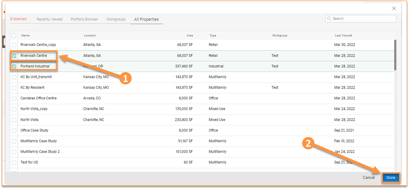Uncheck the Riverwalk Centre checkbox

(14, 56)
